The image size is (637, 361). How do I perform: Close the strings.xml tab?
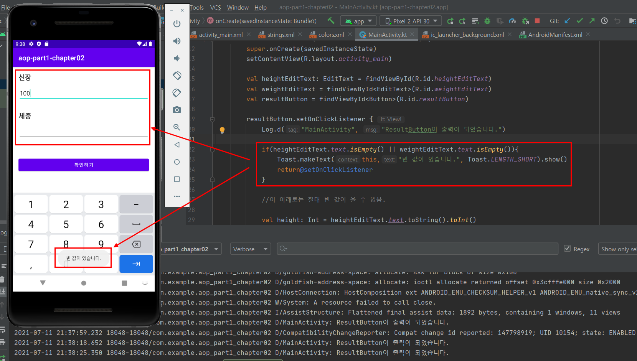click(300, 35)
